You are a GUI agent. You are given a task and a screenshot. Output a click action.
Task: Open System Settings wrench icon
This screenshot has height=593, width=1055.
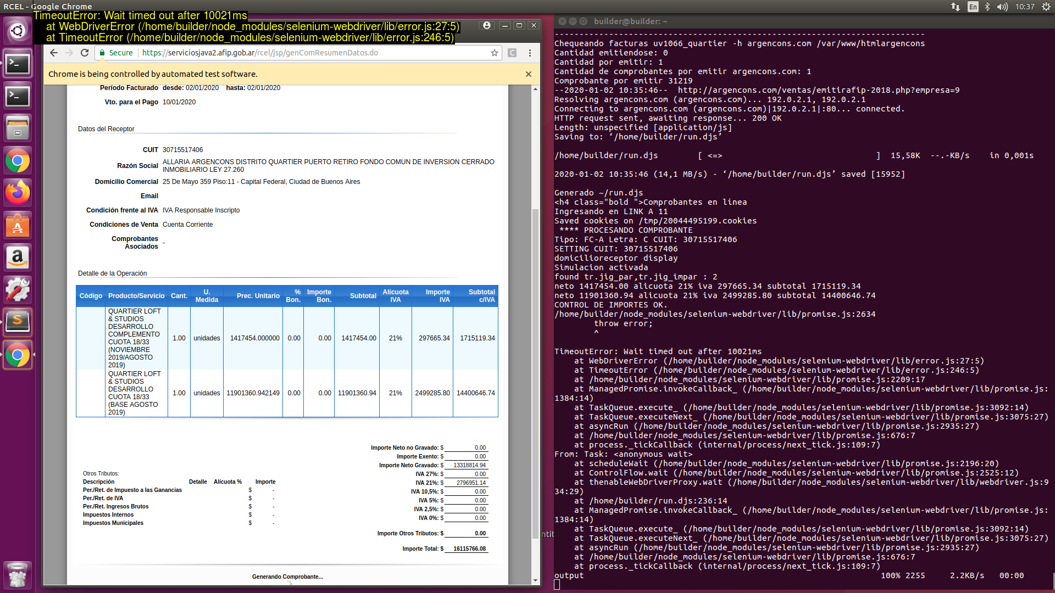[x=18, y=290]
